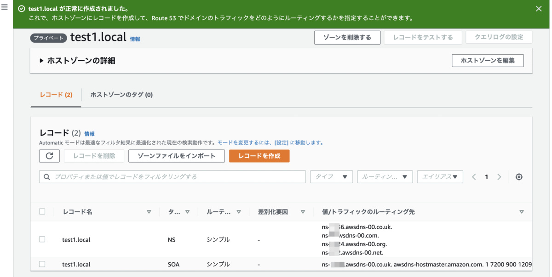The width and height of the screenshot is (552, 277).
Task: Tick the checkbox for SOA record
Action: point(42,264)
